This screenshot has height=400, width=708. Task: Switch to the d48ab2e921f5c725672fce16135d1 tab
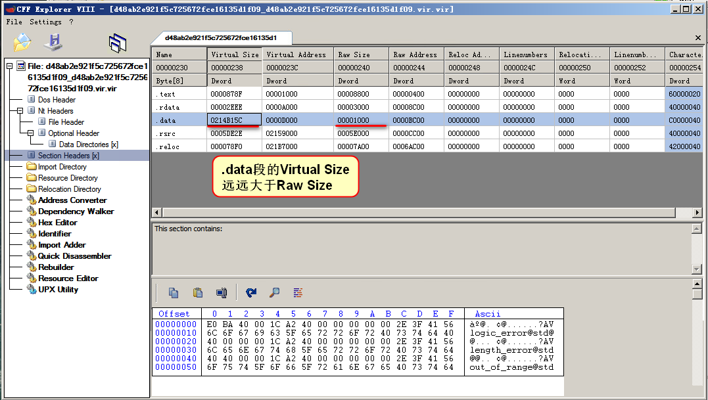[x=221, y=38]
